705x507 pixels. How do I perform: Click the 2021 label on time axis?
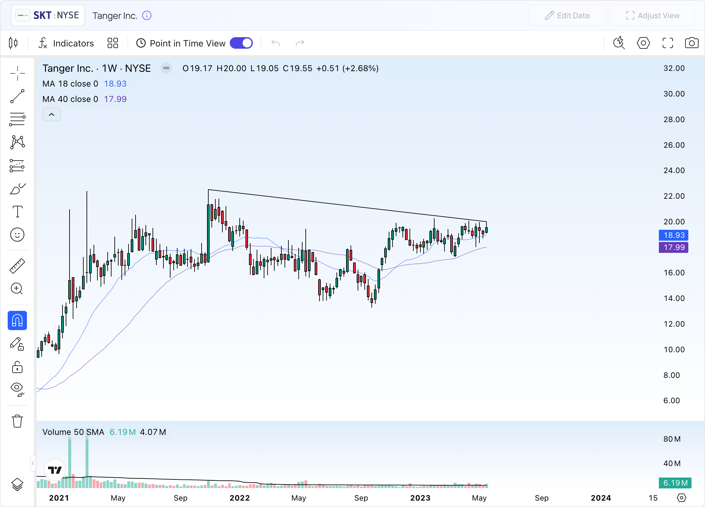(x=59, y=498)
